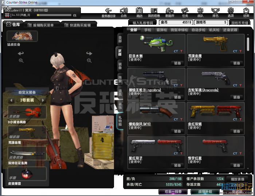Select the vertical 装饰 category tab
This screenshot has width=255, height=196.
click(120, 106)
